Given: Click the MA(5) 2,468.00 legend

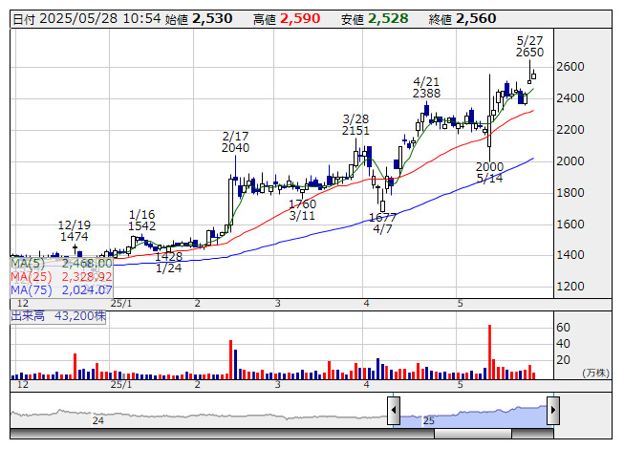Looking at the screenshot, I should click(x=61, y=264).
